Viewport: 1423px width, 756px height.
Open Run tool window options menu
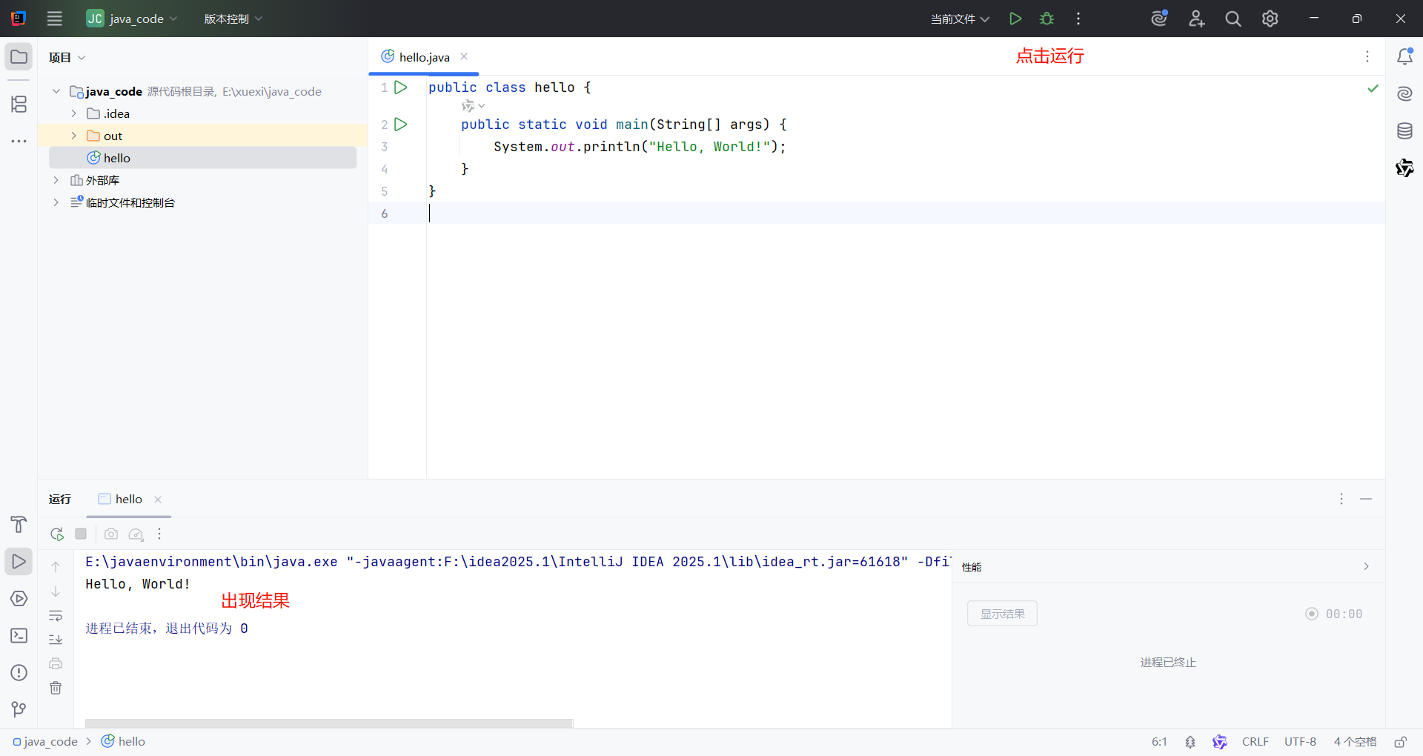[x=1341, y=499]
